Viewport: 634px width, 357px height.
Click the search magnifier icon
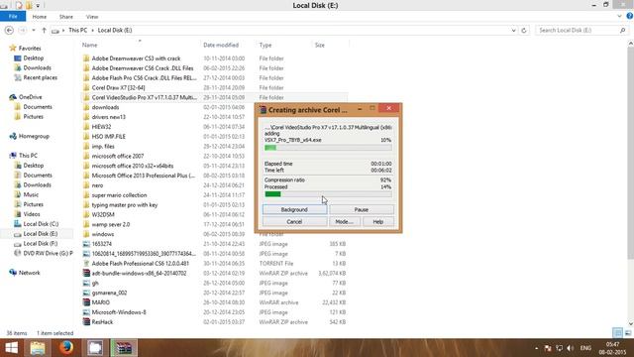[623, 31]
